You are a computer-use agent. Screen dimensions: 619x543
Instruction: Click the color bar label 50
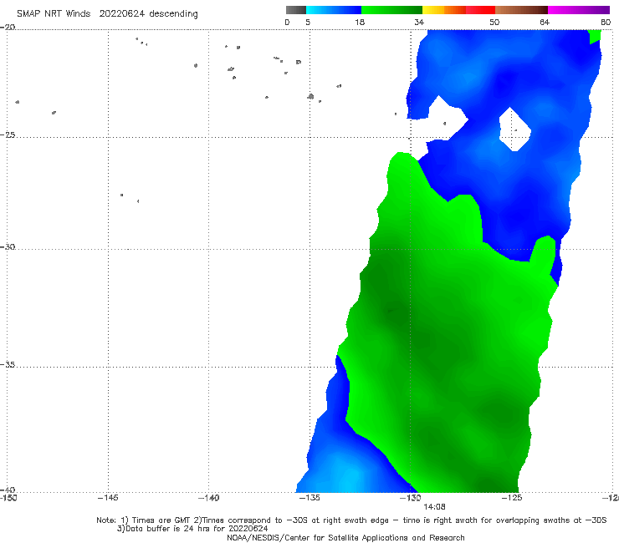click(494, 23)
